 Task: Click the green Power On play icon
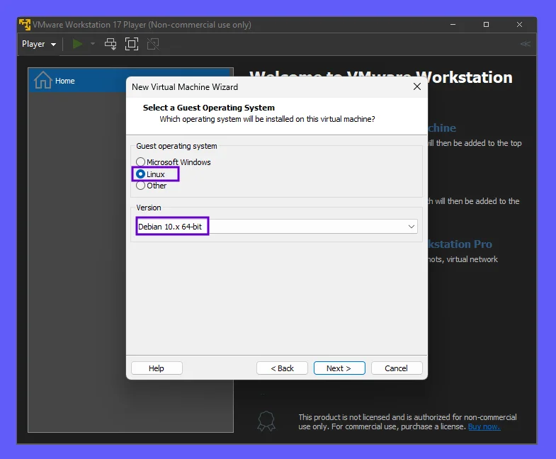point(77,44)
